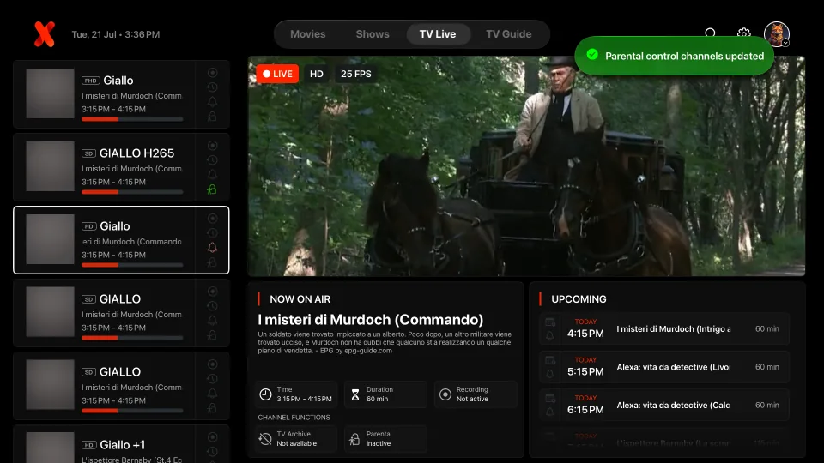Click the record icon on HD Giallo
Image resolution: width=824 pixels, height=463 pixels.
[212, 219]
